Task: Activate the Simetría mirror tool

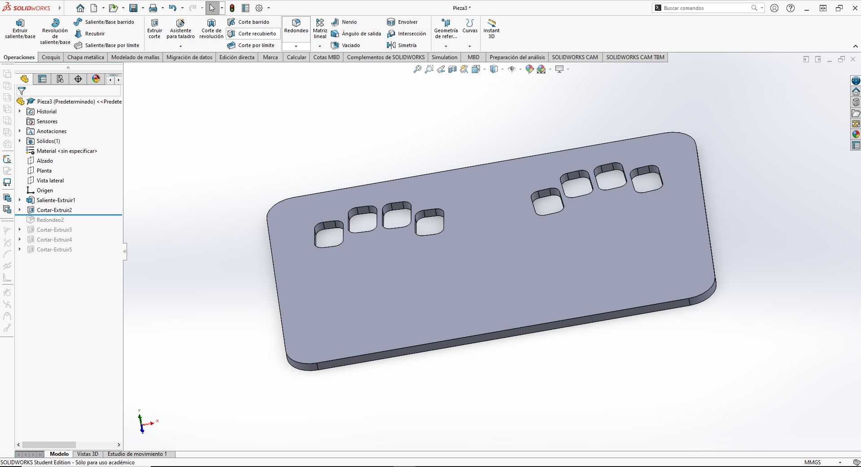Action: tap(402, 45)
